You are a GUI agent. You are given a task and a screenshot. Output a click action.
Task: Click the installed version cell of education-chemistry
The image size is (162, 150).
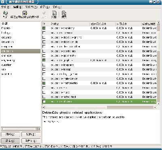click(102, 28)
